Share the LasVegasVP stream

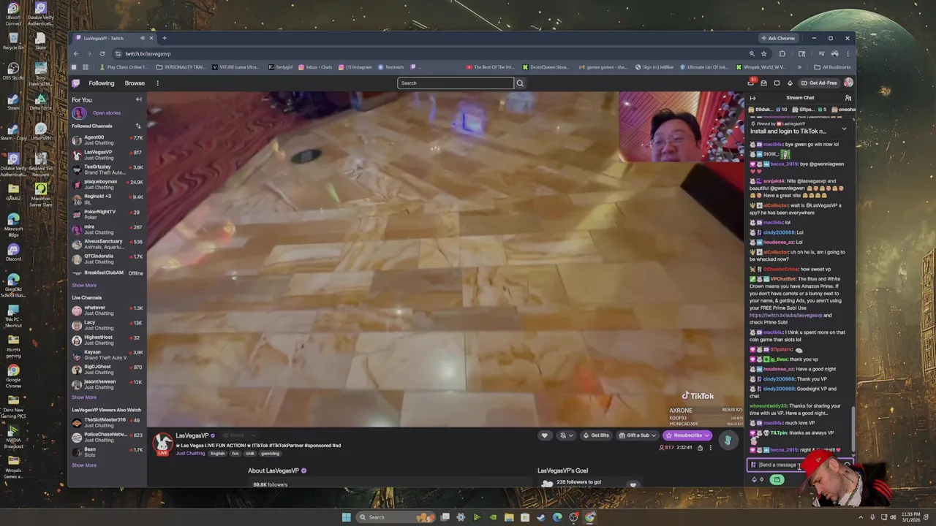pos(700,448)
